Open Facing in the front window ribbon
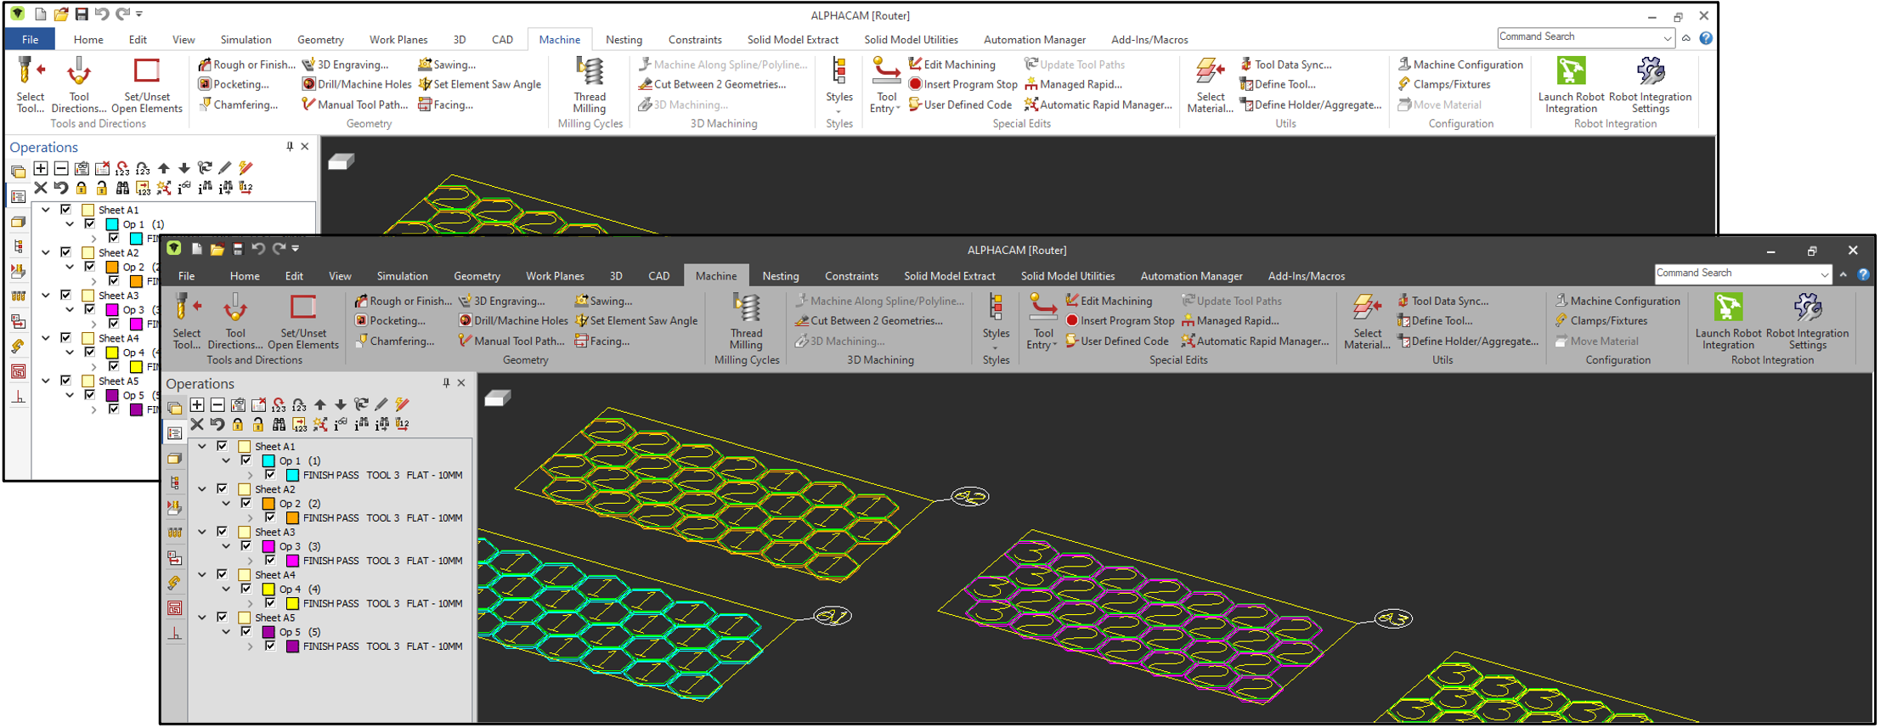Viewport: 1880px width, 728px height. [602, 341]
